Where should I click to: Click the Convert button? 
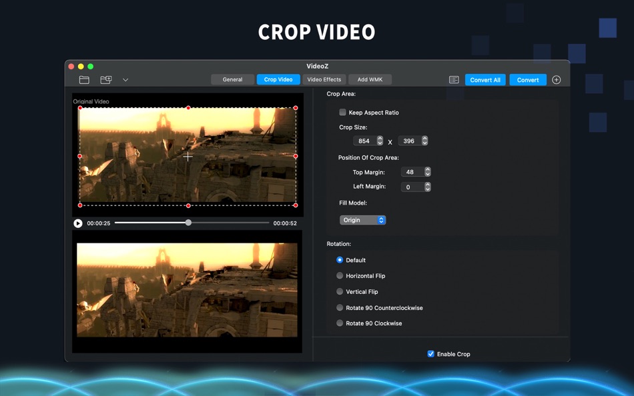528,80
